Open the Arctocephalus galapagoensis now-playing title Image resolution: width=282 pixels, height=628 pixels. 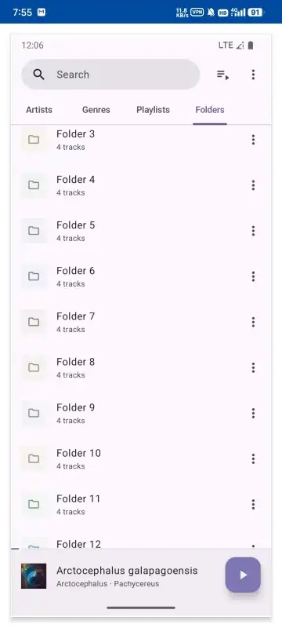click(x=127, y=571)
